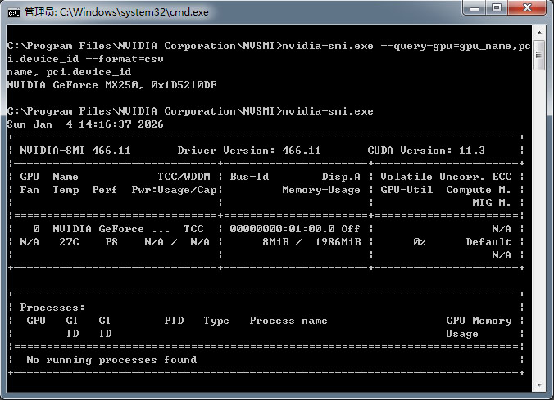Open the cmd.exe system menu icon
Image resolution: width=554 pixels, height=400 pixels.
pyautogui.click(x=14, y=13)
